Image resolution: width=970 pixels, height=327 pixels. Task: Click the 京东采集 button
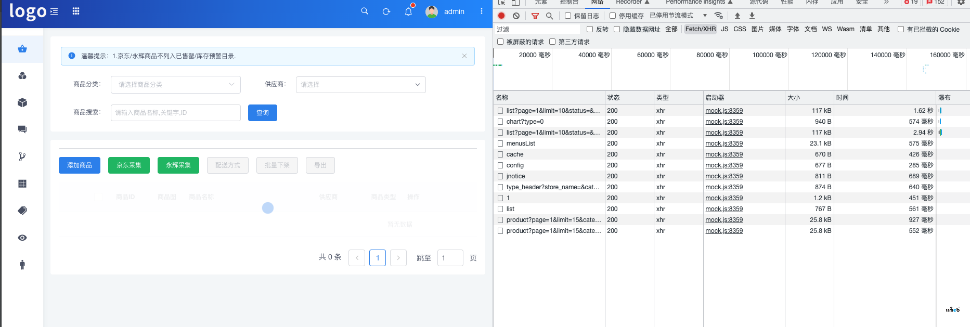pyautogui.click(x=129, y=165)
